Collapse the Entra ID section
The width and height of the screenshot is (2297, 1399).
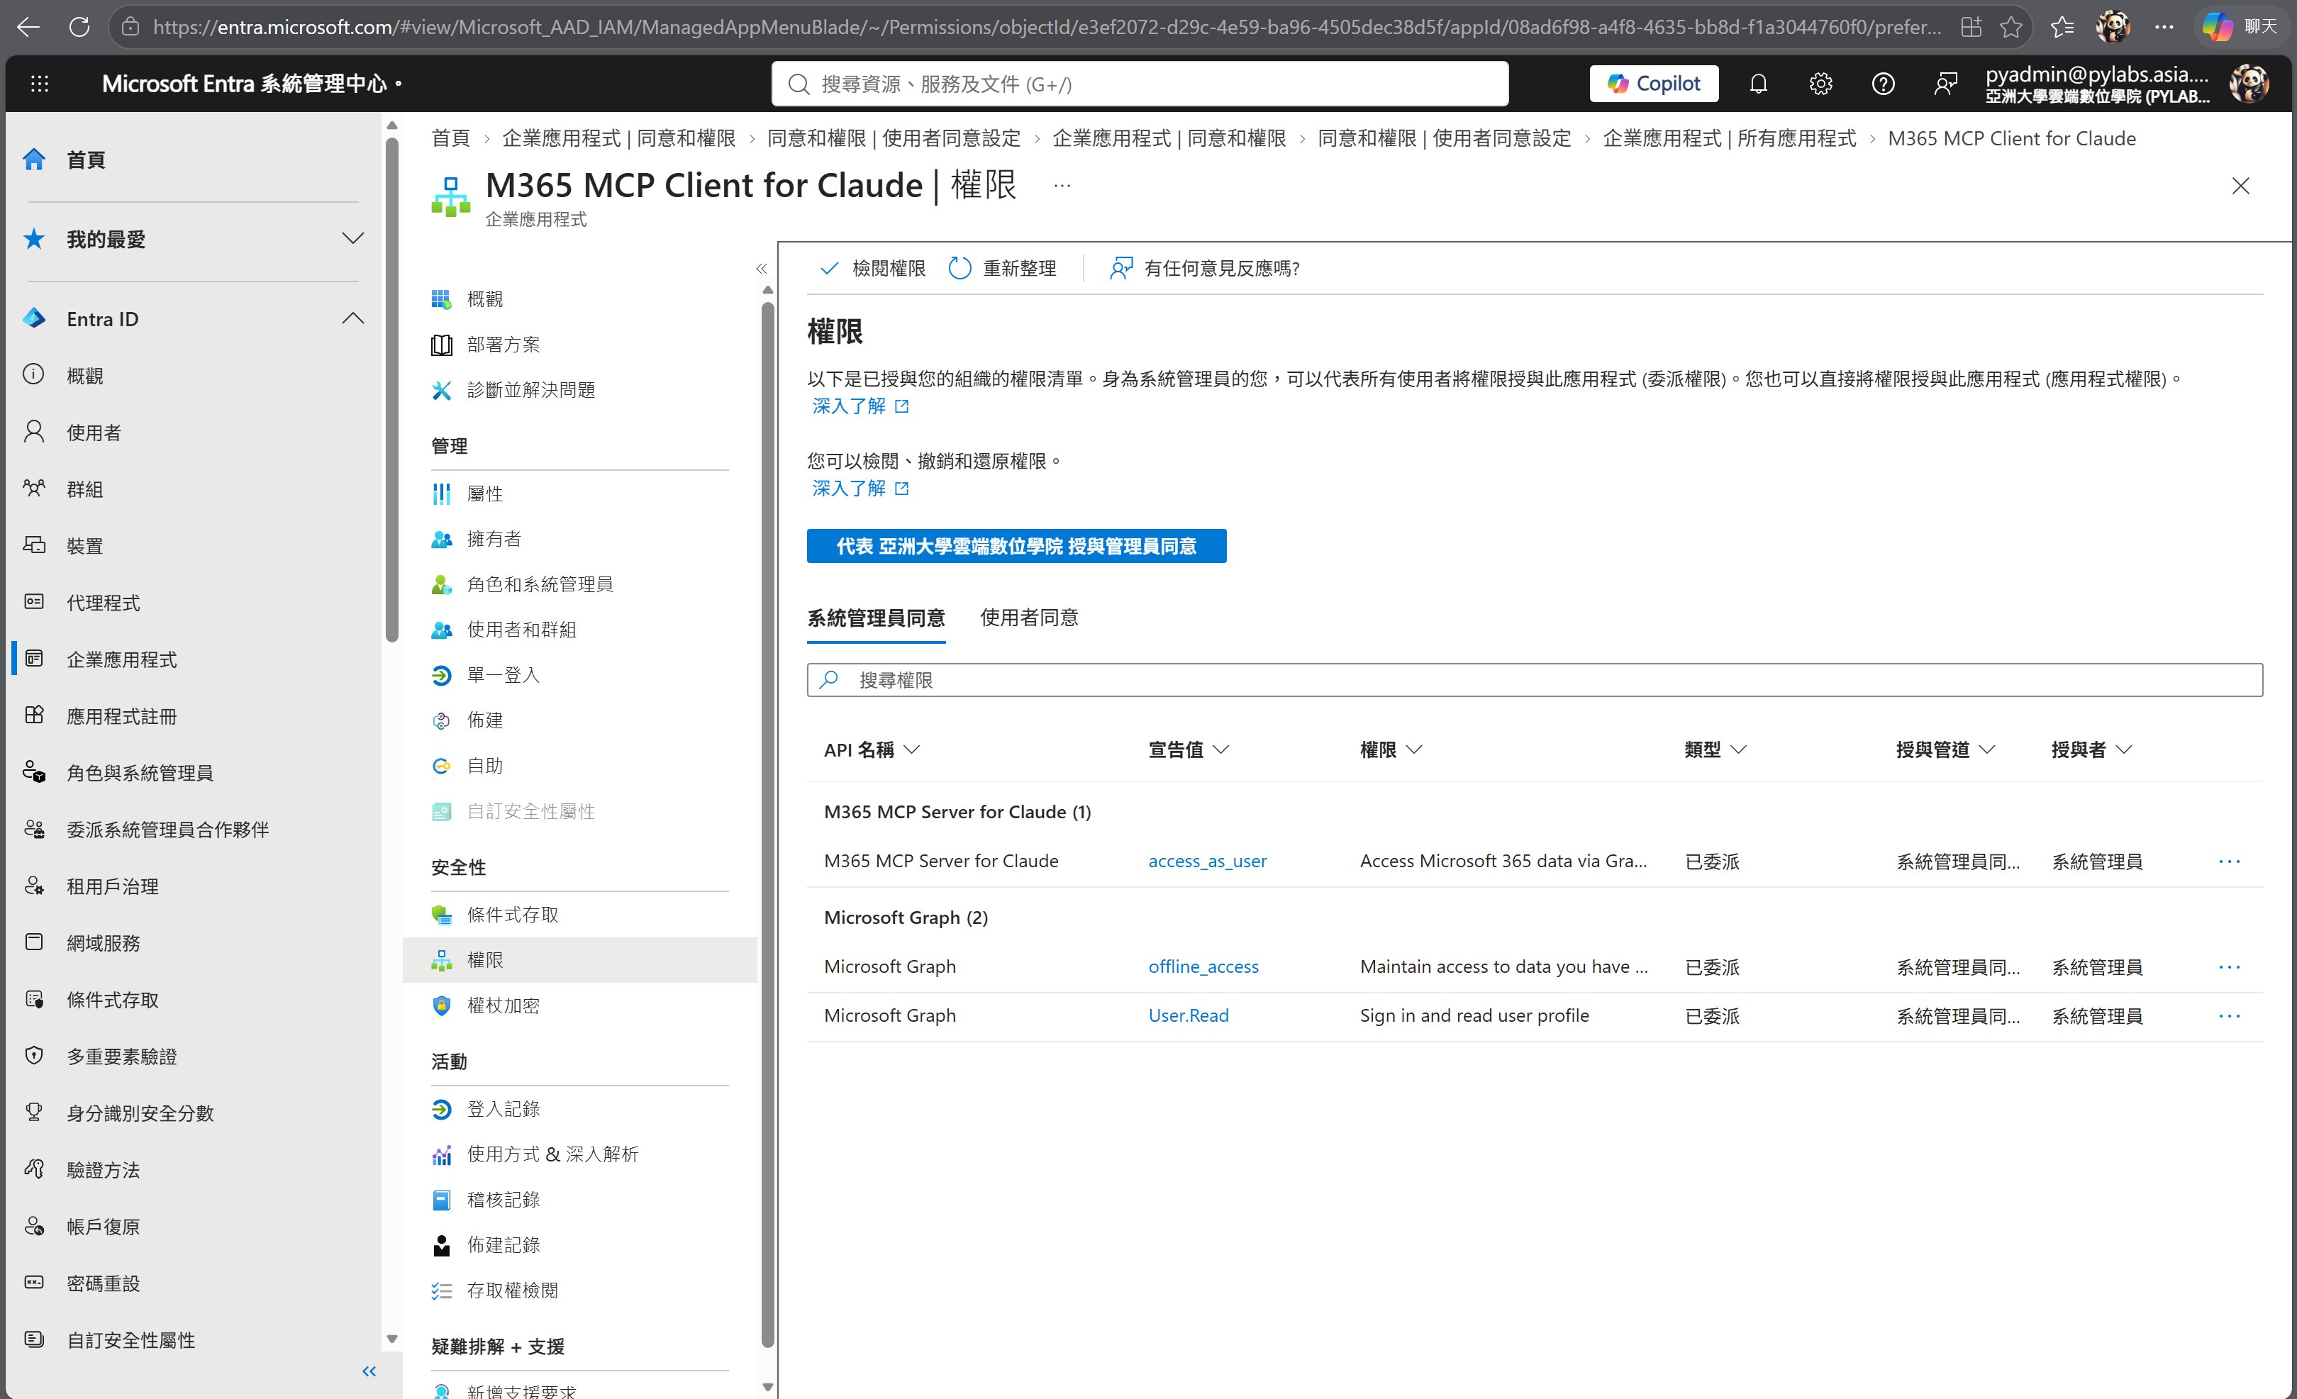(352, 319)
